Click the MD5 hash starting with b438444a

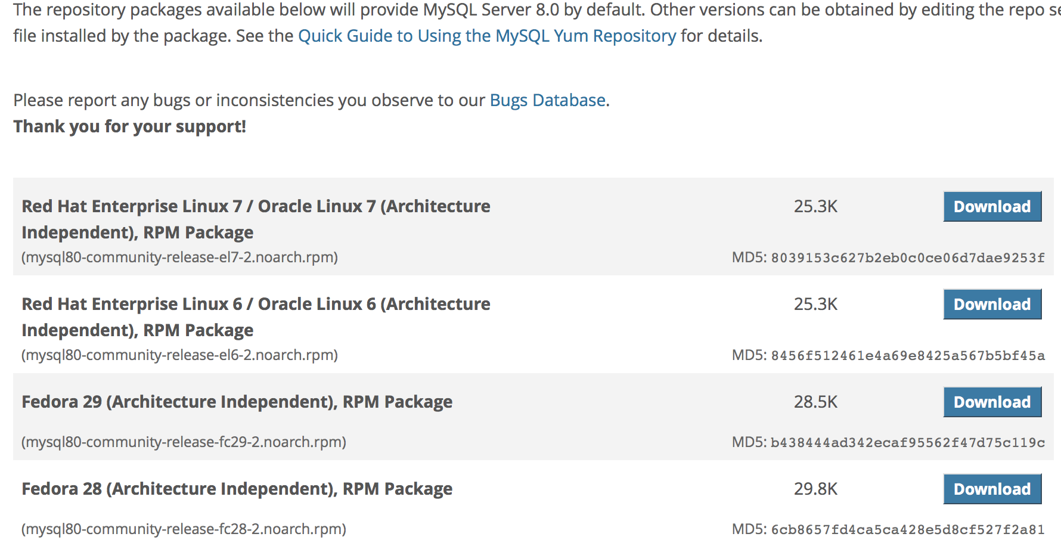907,443
